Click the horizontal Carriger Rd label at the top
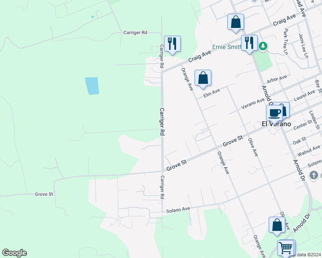Viewport: 322px width, 258px height. [135, 33]
